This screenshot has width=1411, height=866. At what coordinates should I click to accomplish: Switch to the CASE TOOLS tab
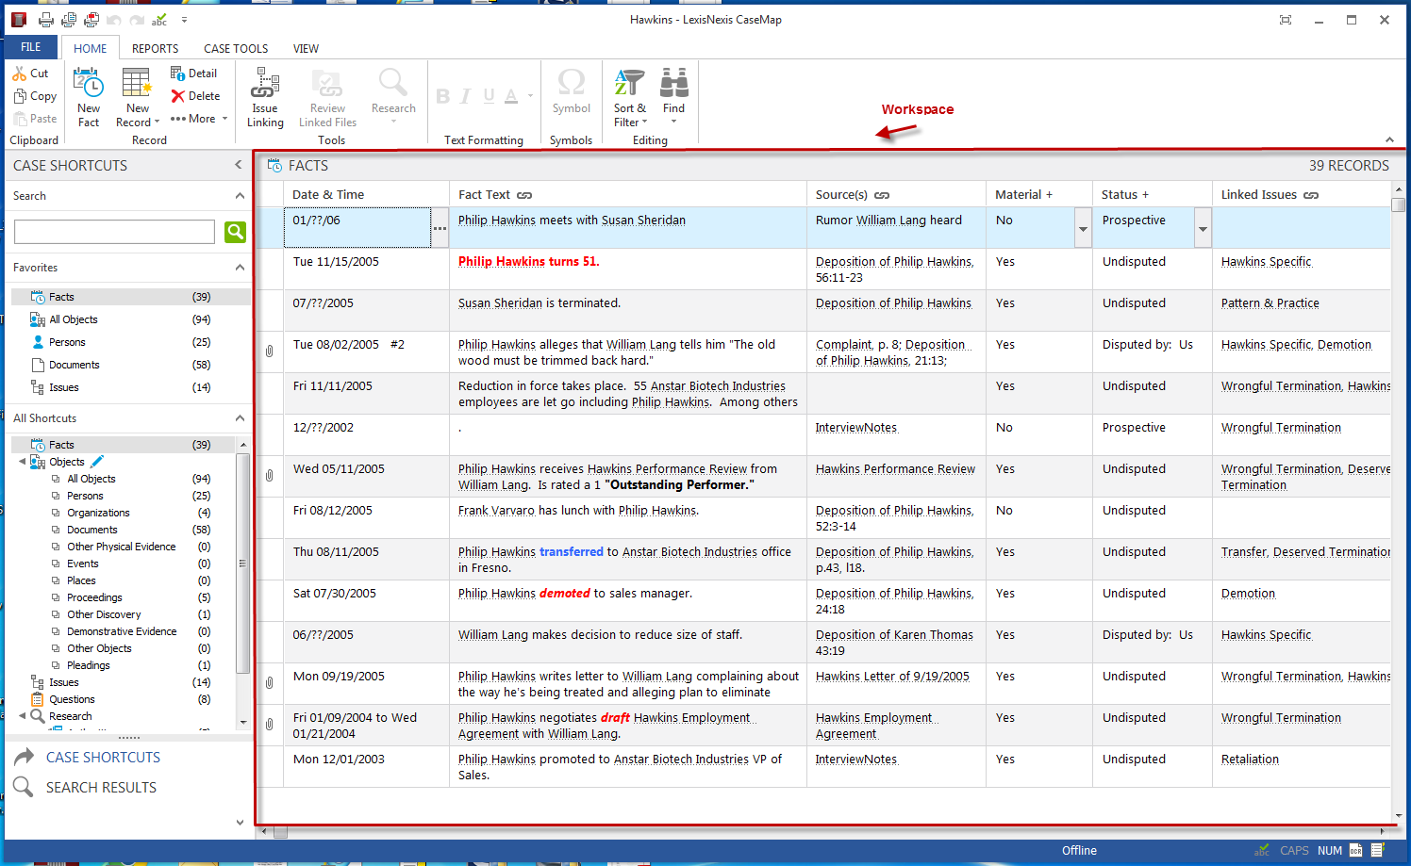236,48
